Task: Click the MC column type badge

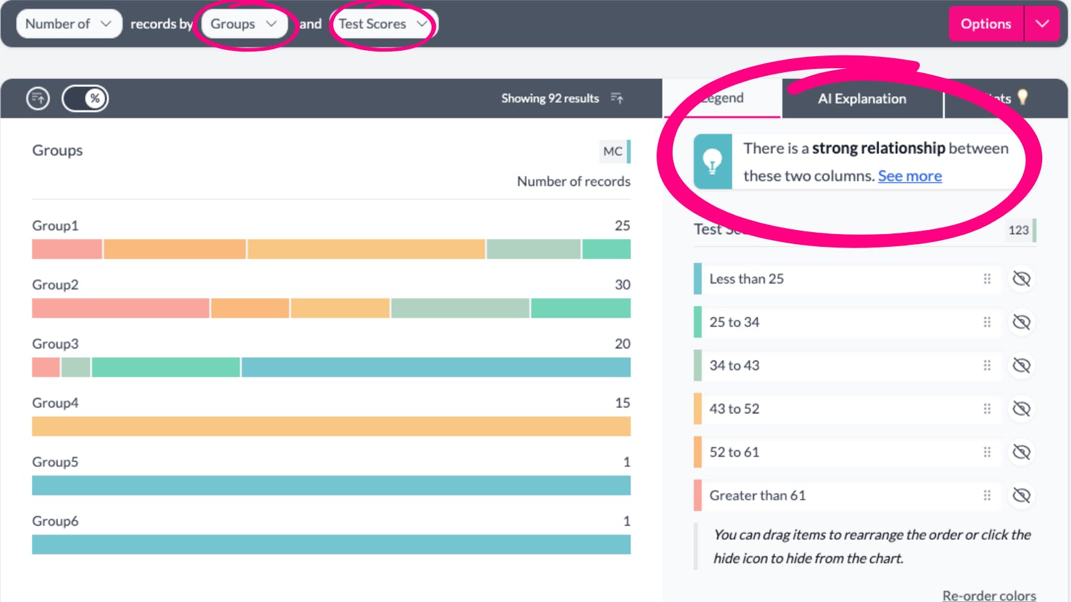Action: click(613, 151)
